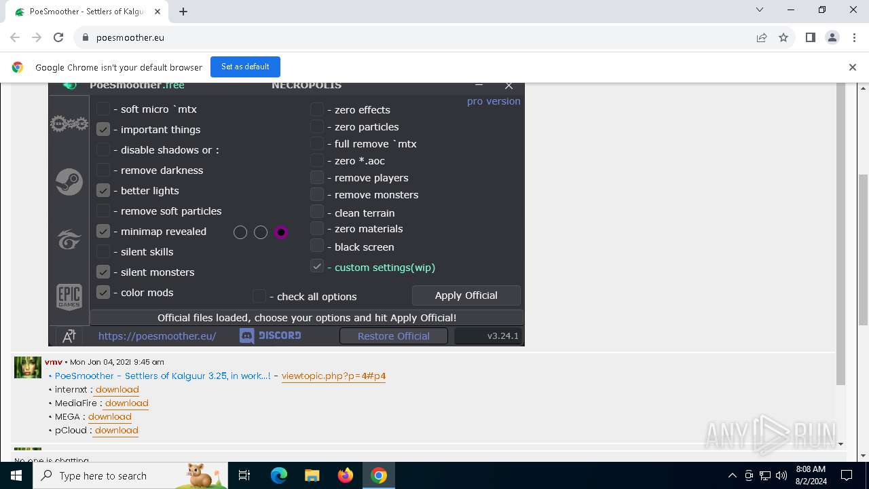
Task: Enable the disable shadows checkbox
Action: 103,149
